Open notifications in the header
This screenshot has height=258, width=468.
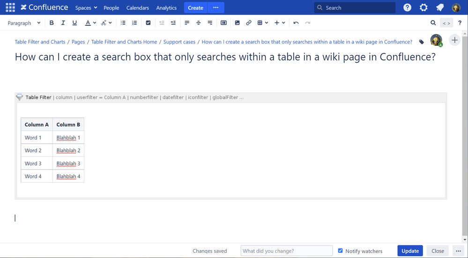click(x=439, y=7)
